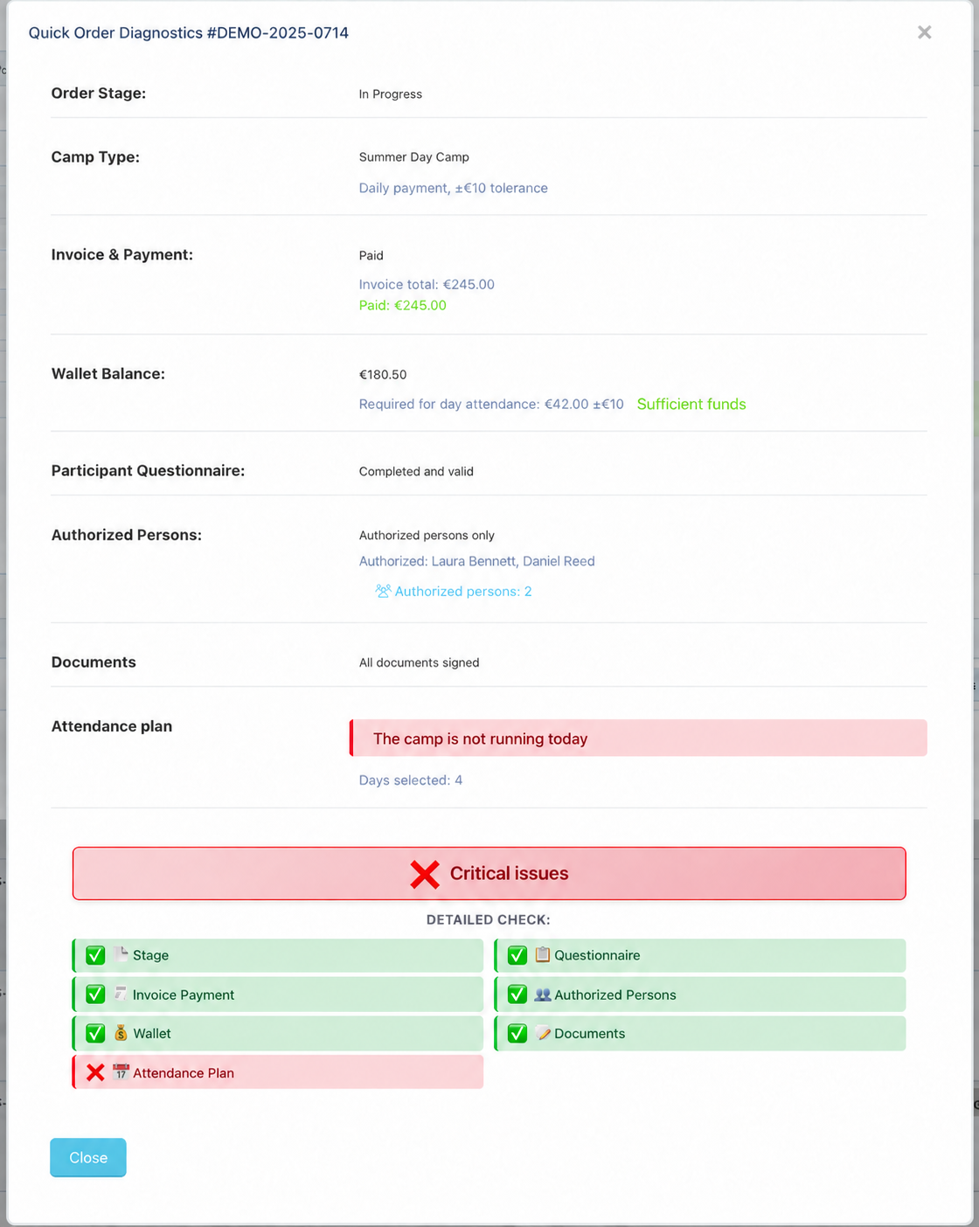Click the red X beside Attendance Plan
Image resolution: width=979 pixels, height=1227 pixels.
pos(95,1072)
